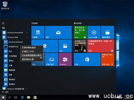Open 預設程式 entry with green checkmark icon
134x100 pixels.
[x=9, y=79]
